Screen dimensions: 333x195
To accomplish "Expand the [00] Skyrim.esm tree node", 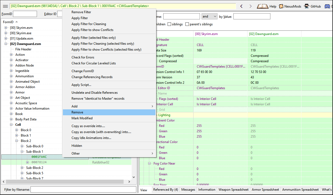I will tap(6, 28).
